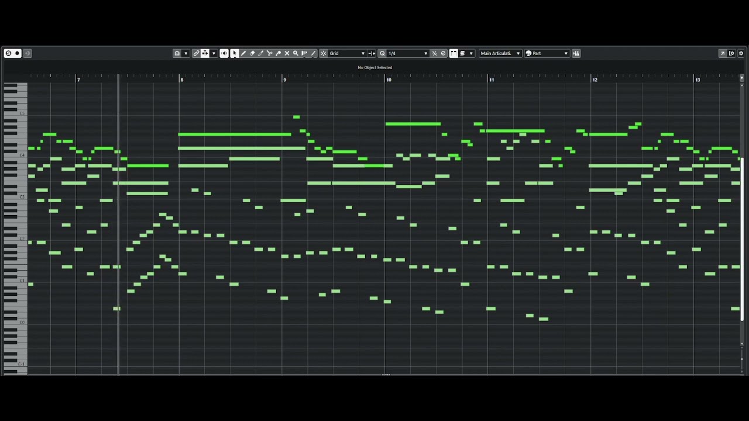Viewport: 749px width, 421px height.
Task: Select the Mute X tool
Action: coord(287,53)
